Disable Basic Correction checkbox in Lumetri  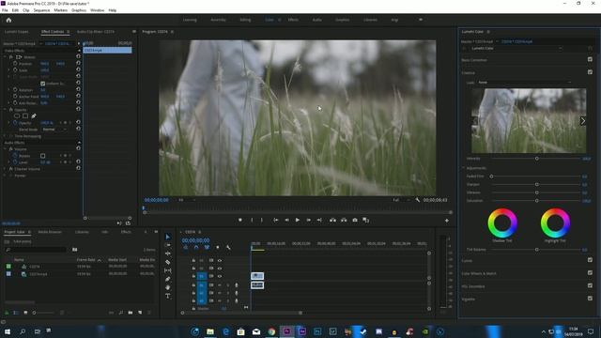[x=590, y=59]
